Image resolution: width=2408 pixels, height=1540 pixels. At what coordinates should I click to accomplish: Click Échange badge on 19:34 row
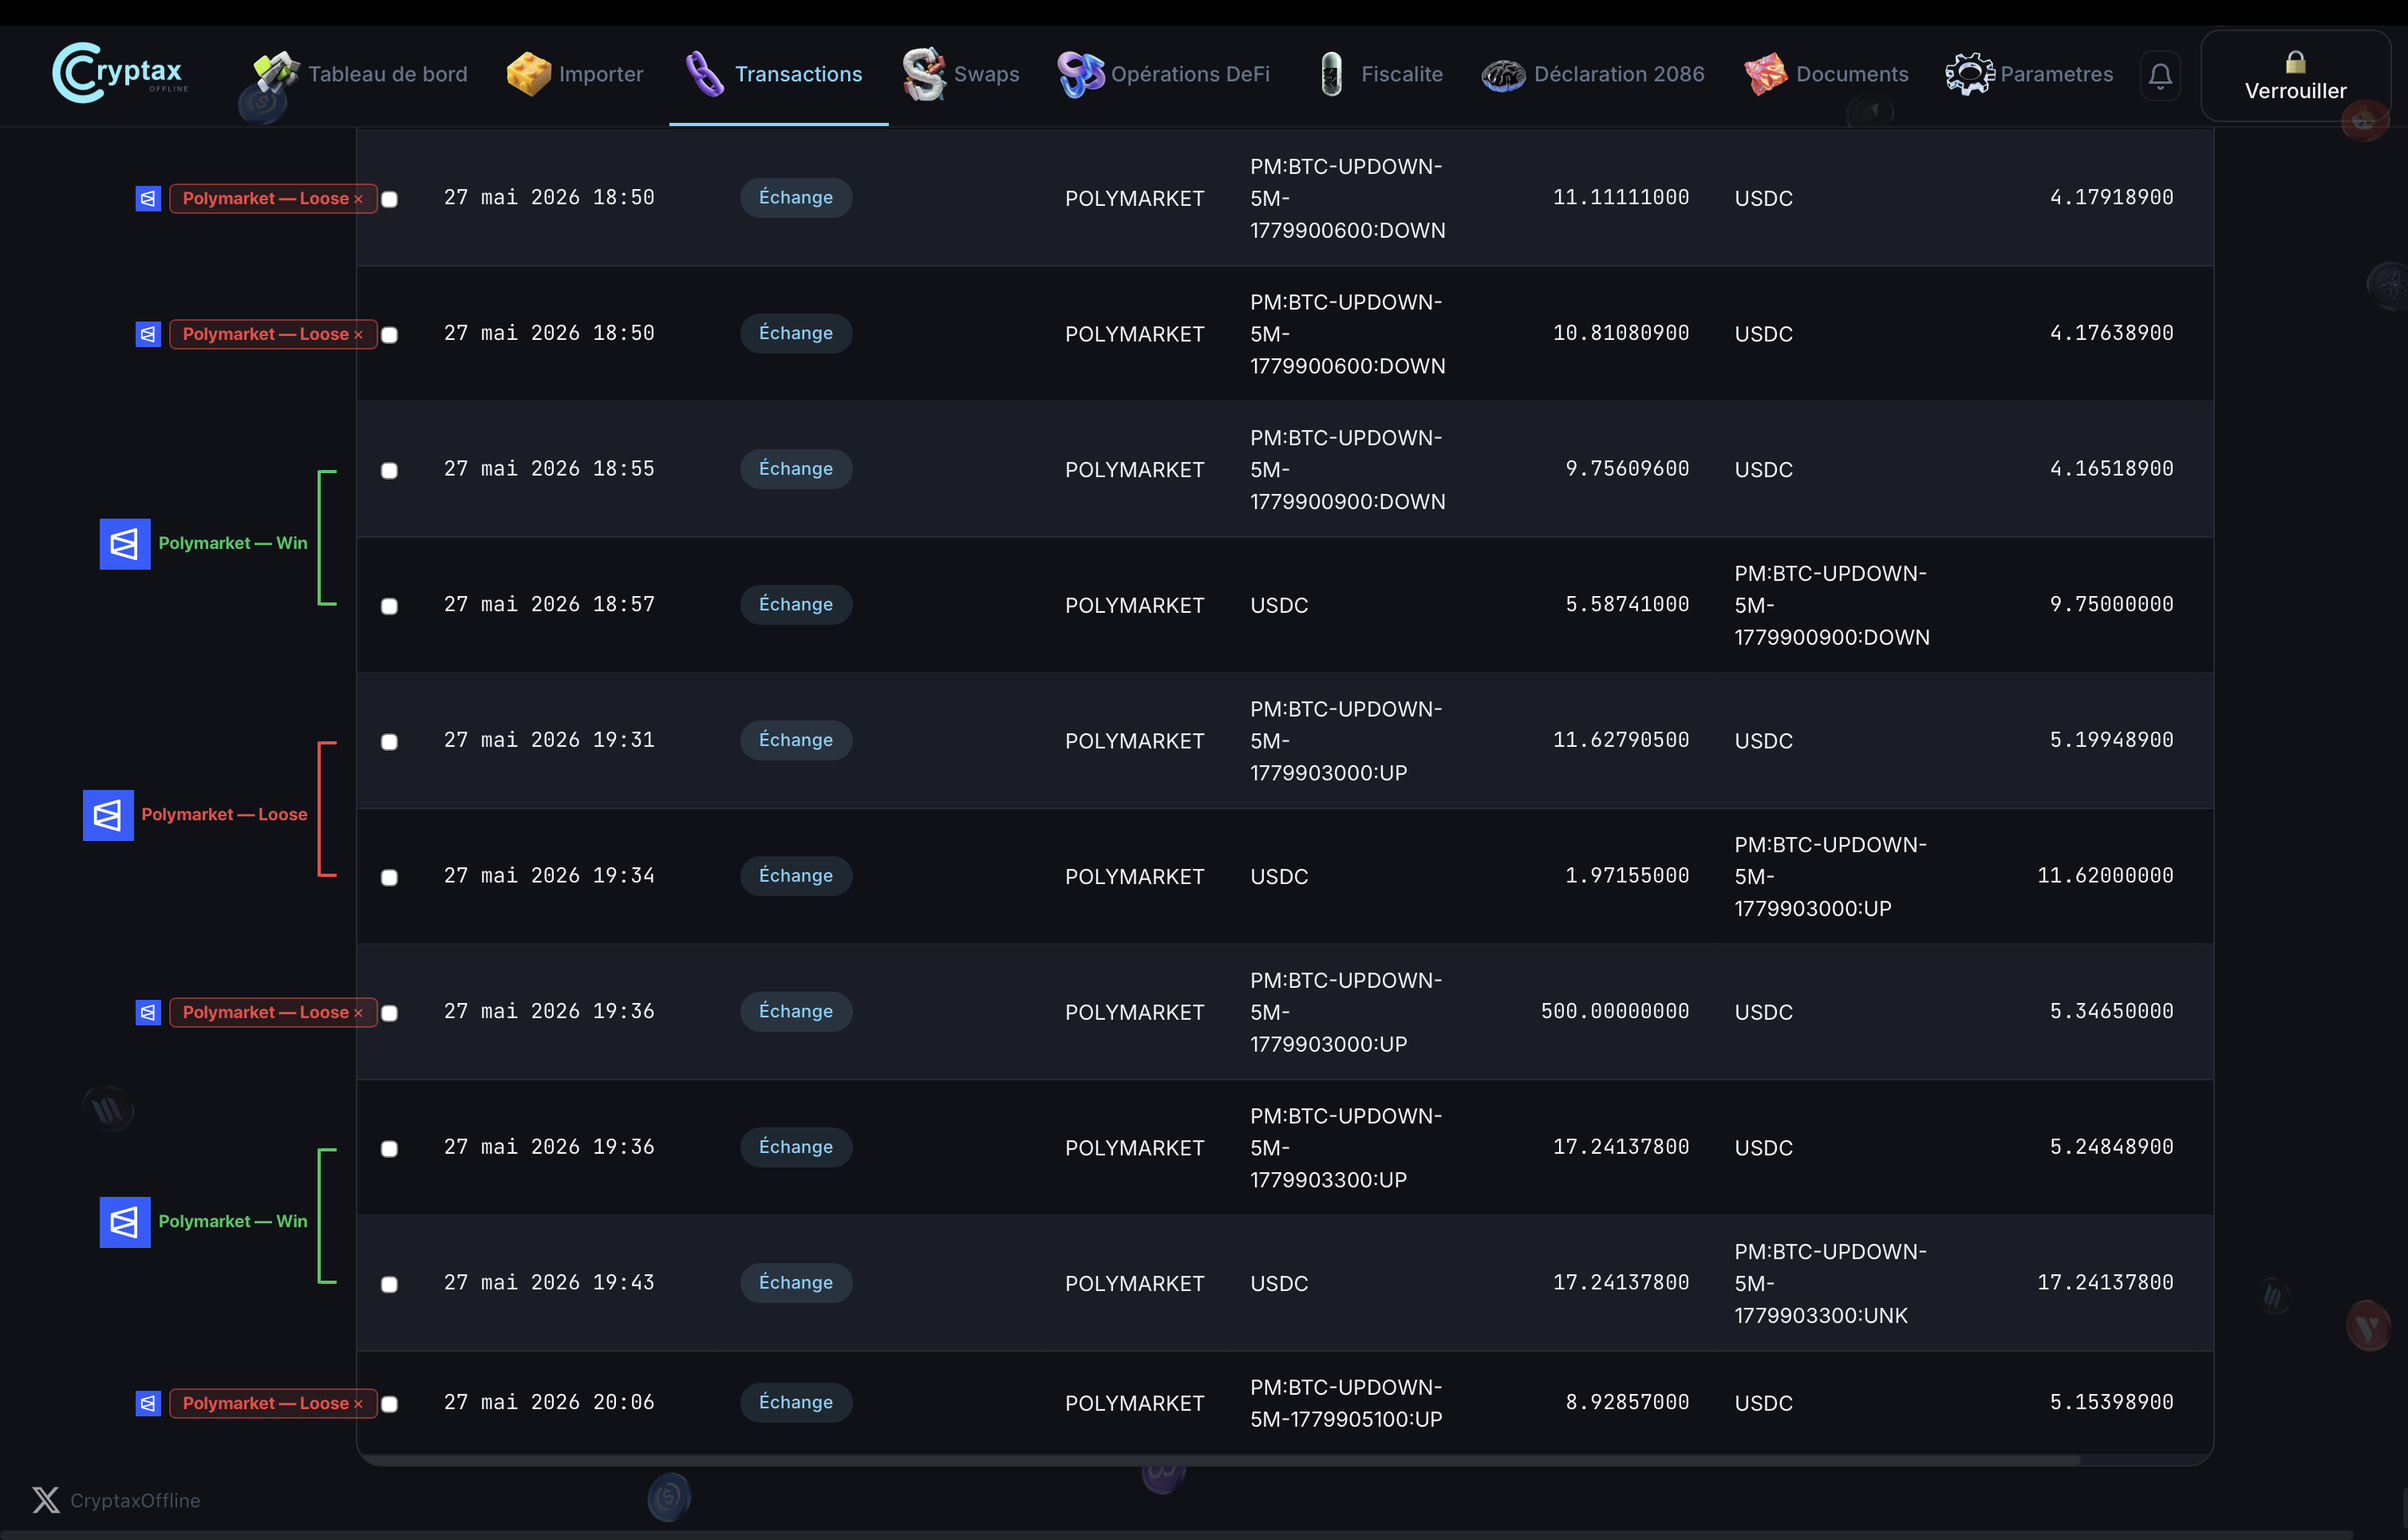tap(796, 875)
